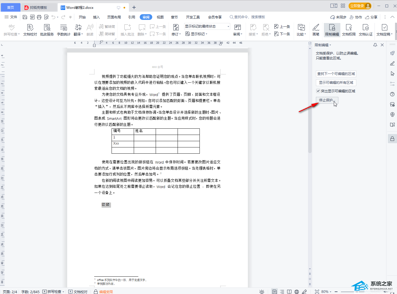Click the 未同步 sync status

(x=338, y=17)
